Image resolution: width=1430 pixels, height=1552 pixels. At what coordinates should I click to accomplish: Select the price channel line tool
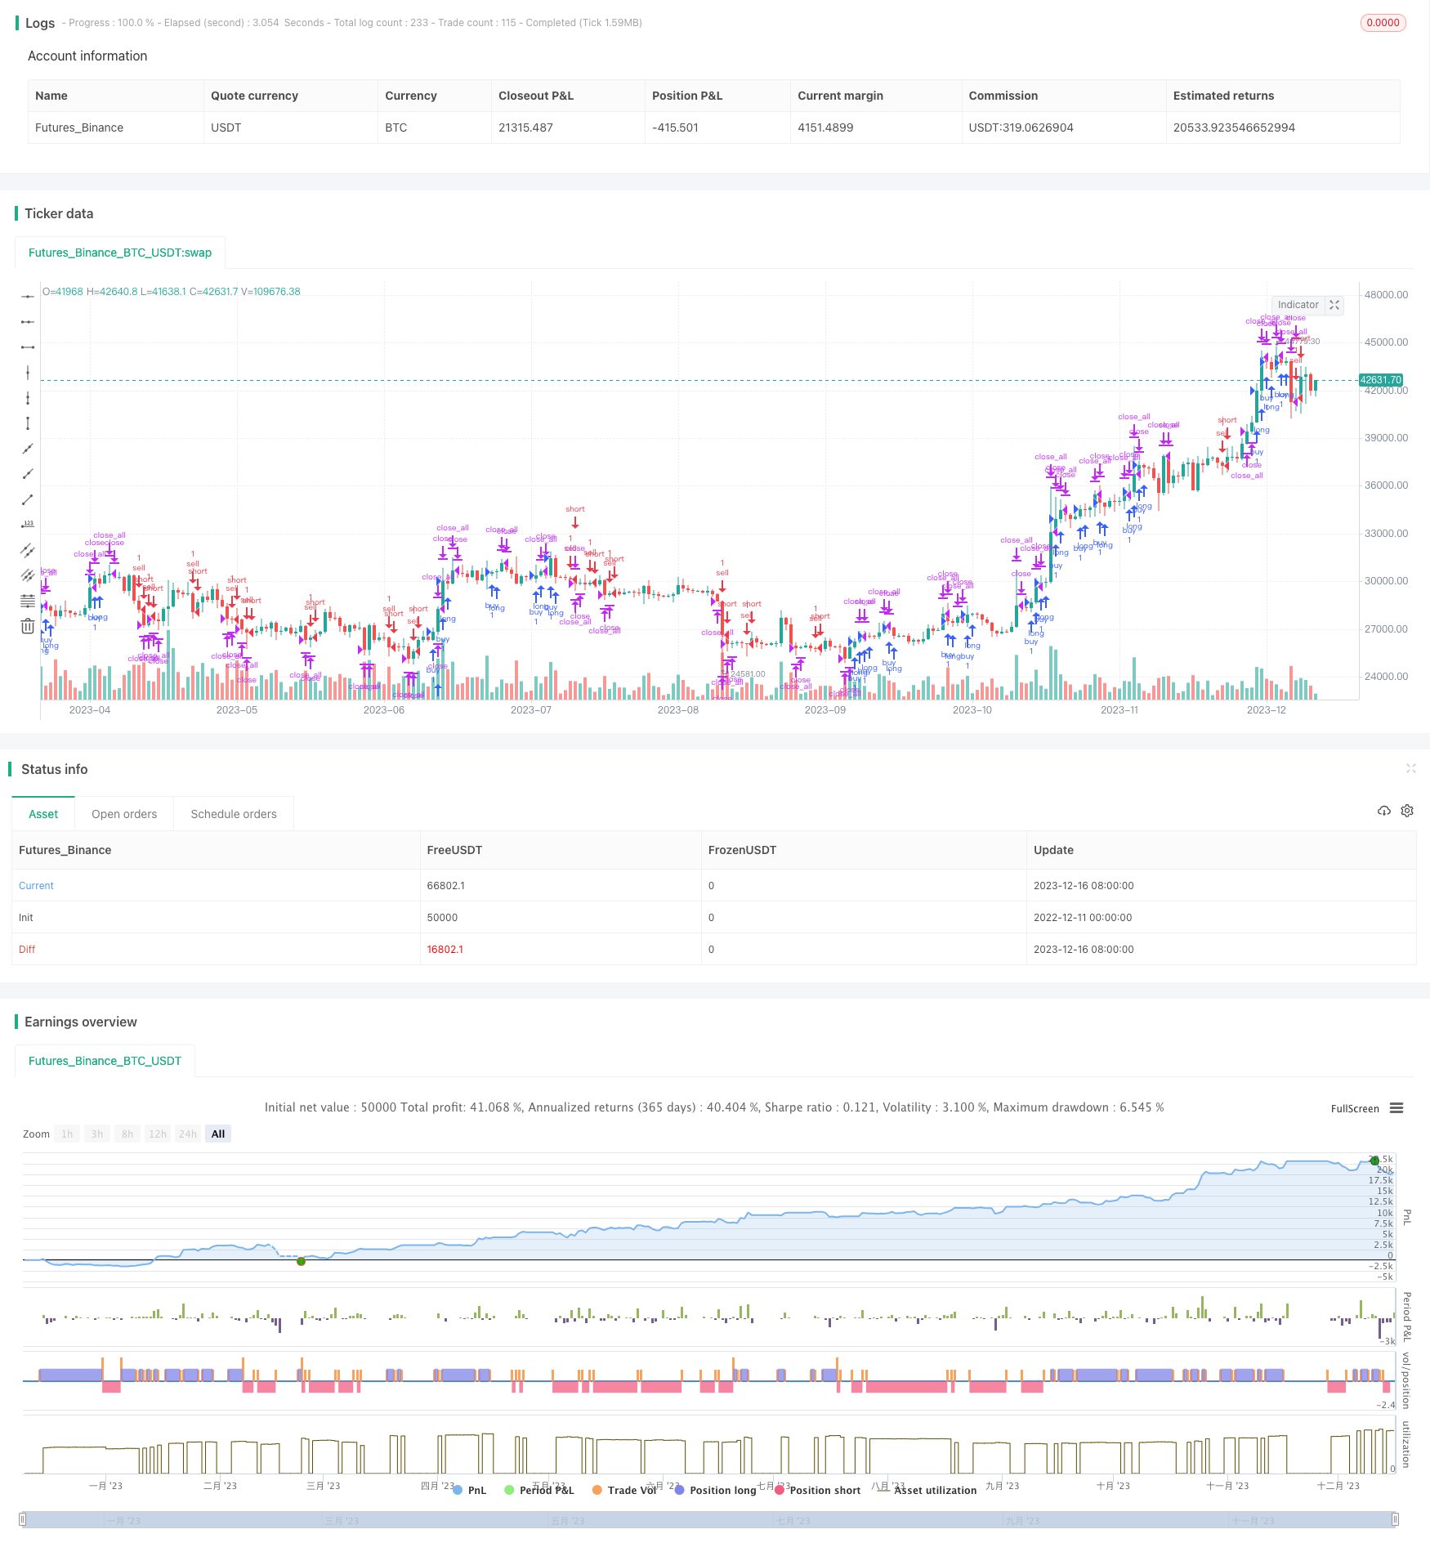(28, 575)
